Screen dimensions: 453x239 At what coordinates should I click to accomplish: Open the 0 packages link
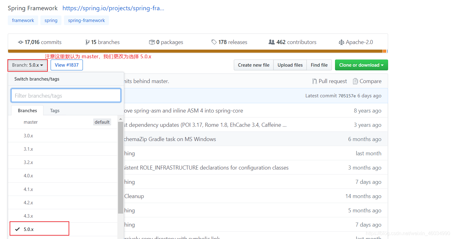[166, 42]
